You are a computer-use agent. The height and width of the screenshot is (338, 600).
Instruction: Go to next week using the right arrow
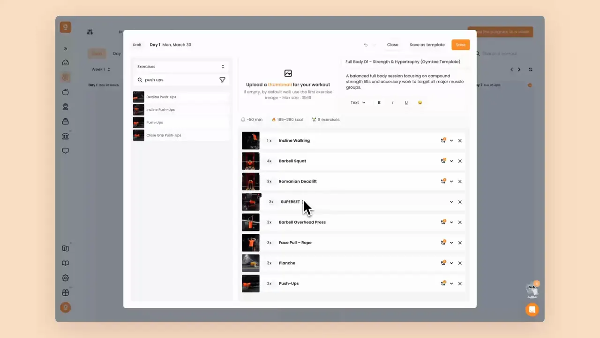coord(519,69)
